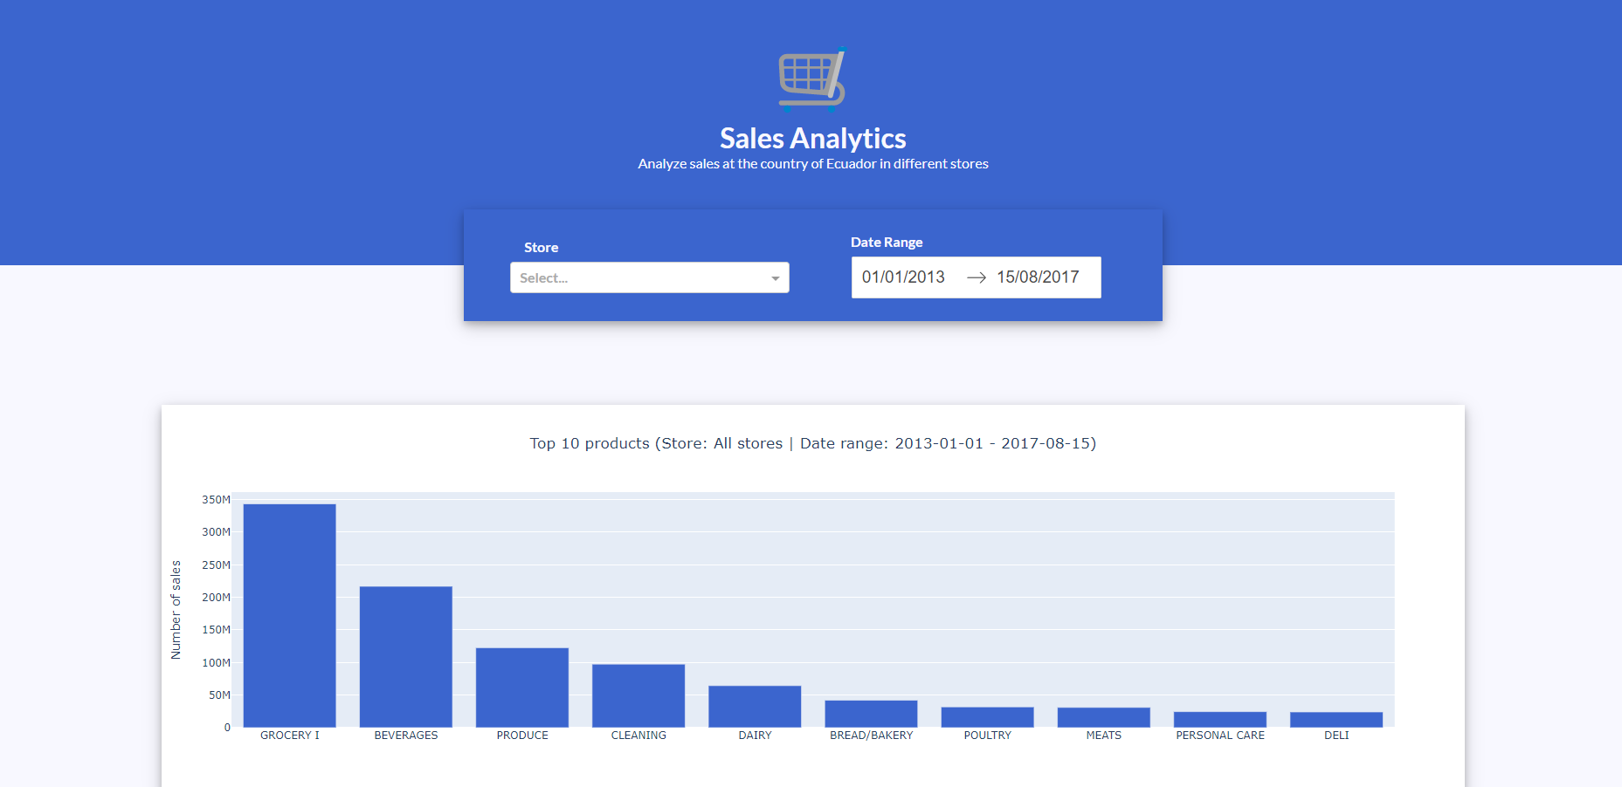Click the shopping cart logo icon
Screen dimensions: 1622x787
tap(812, 79)
